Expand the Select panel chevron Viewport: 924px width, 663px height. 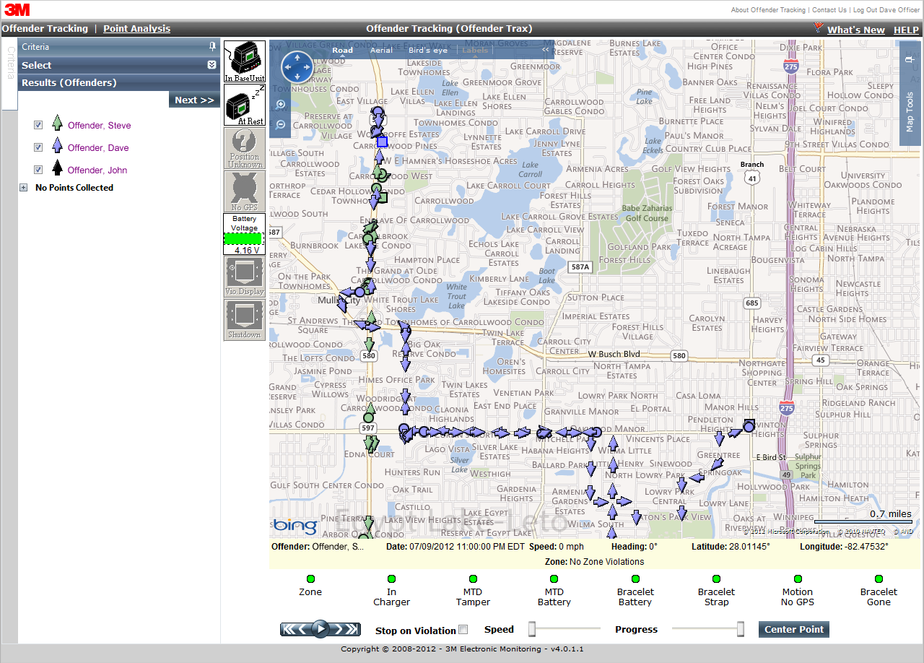(x=212, y=65)
